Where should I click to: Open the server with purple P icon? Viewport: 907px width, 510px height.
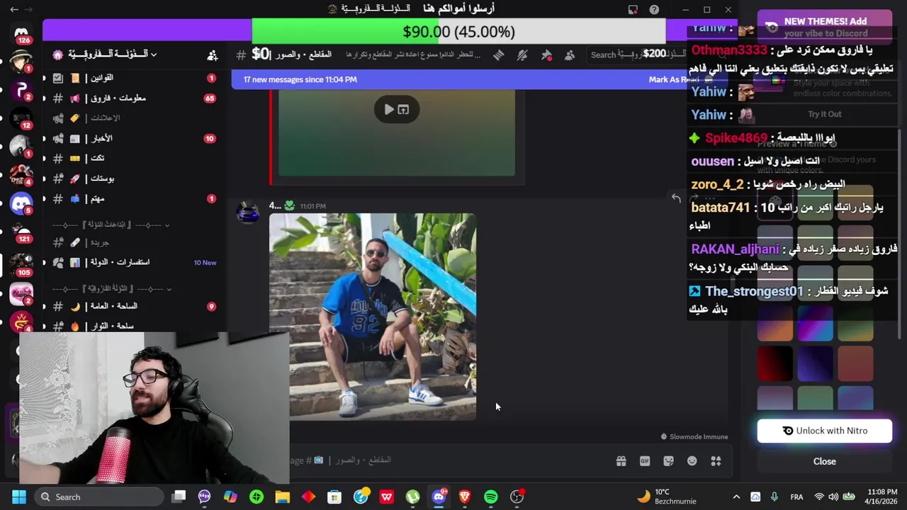21,91
